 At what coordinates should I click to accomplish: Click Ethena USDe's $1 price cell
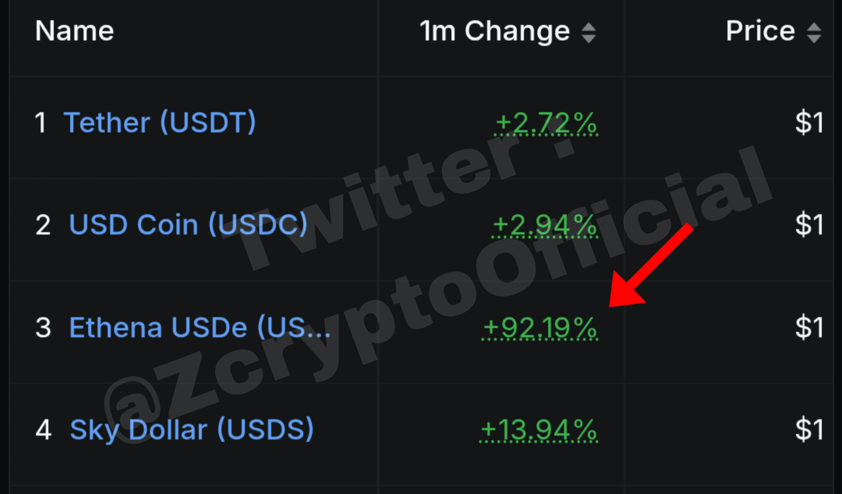point(810,328)
